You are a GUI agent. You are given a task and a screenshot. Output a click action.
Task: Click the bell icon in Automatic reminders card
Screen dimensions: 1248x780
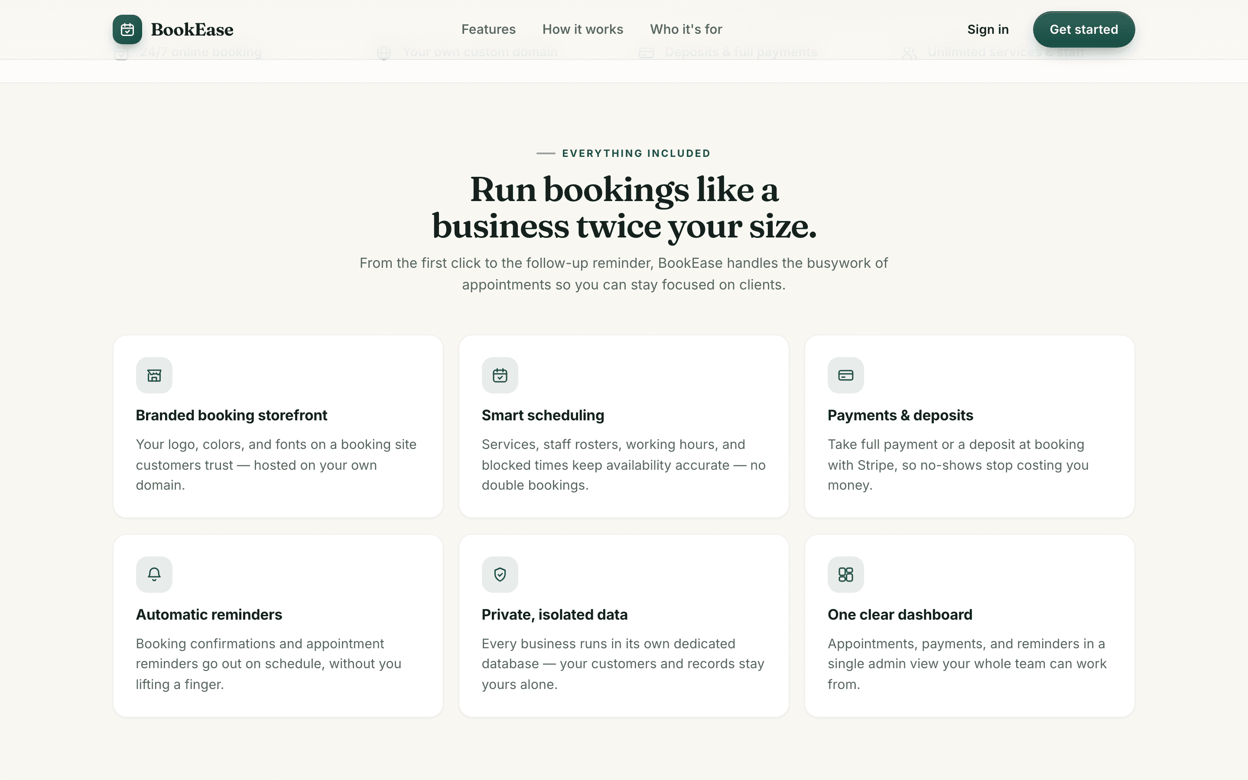pos(154,574)
